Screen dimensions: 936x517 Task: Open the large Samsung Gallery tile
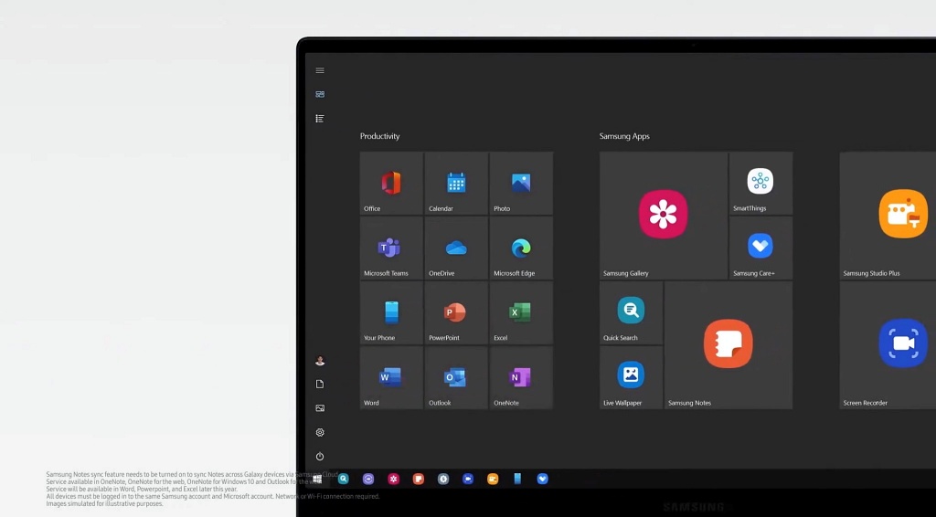[664, 216]
